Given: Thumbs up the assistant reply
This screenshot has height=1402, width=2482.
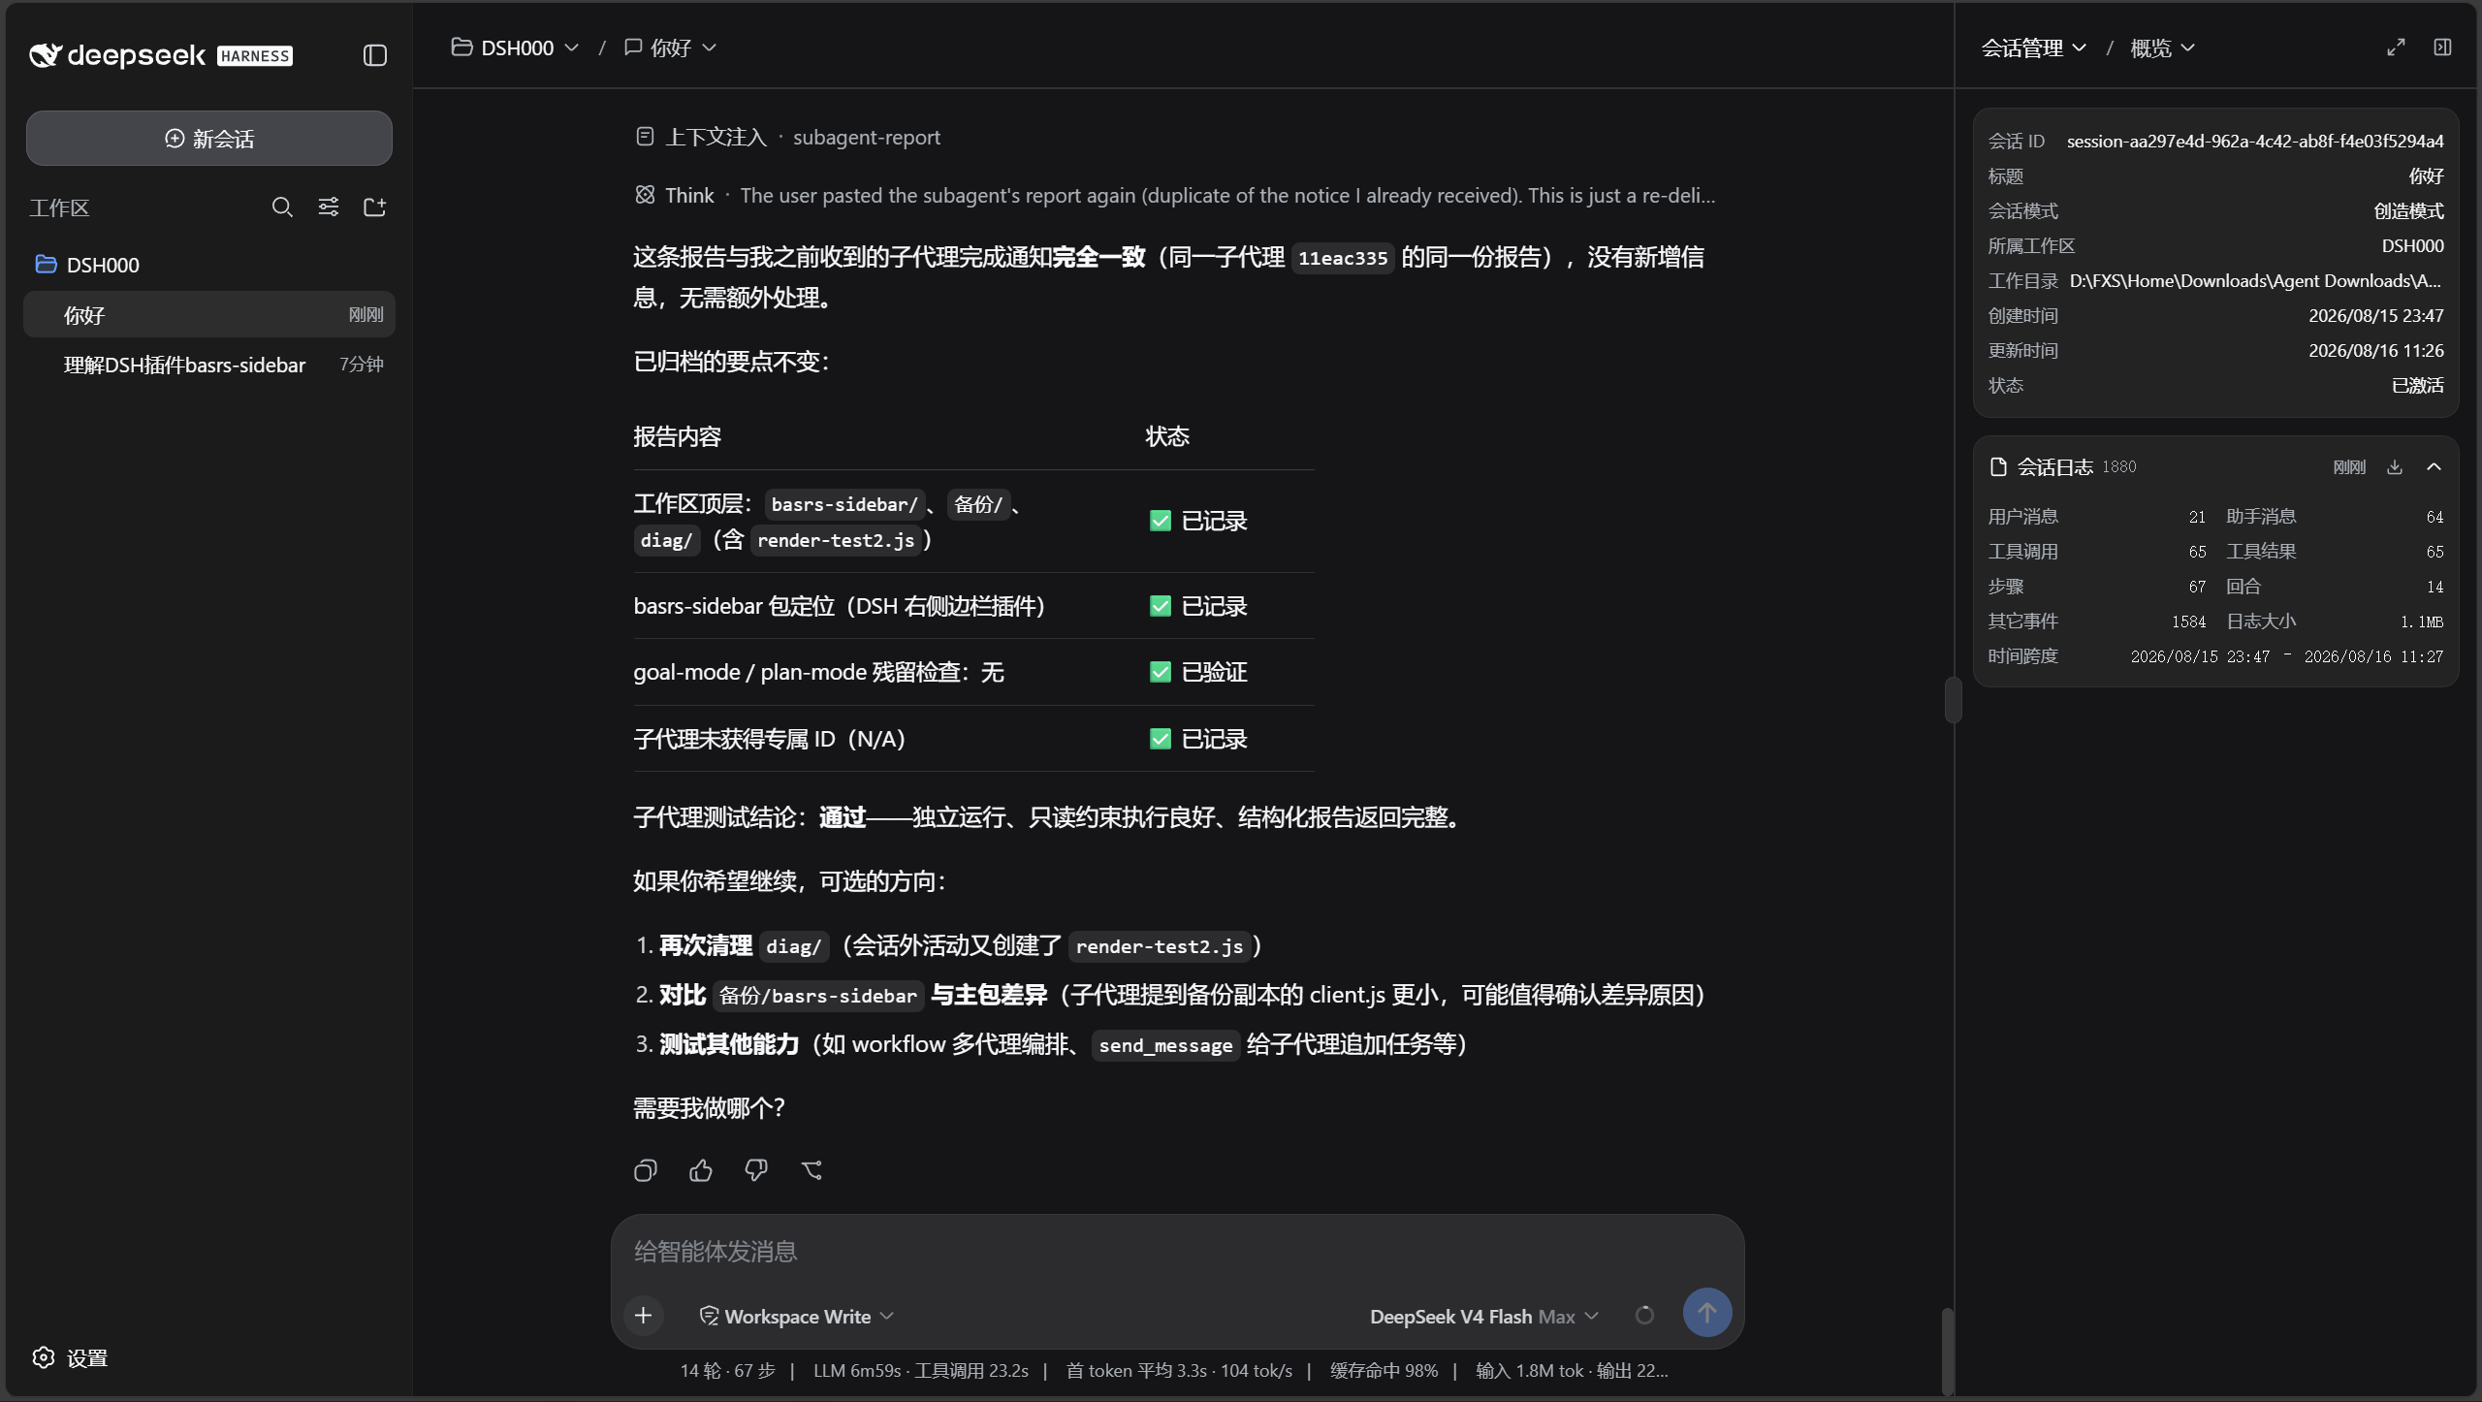Looking at the screenshot, I should point(701,1170).
